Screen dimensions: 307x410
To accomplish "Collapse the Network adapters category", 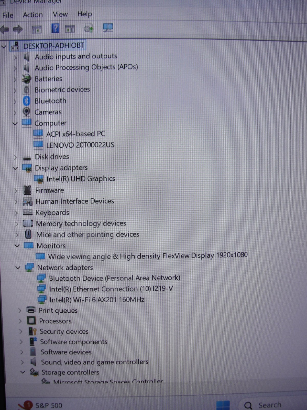I will (18, 268).
